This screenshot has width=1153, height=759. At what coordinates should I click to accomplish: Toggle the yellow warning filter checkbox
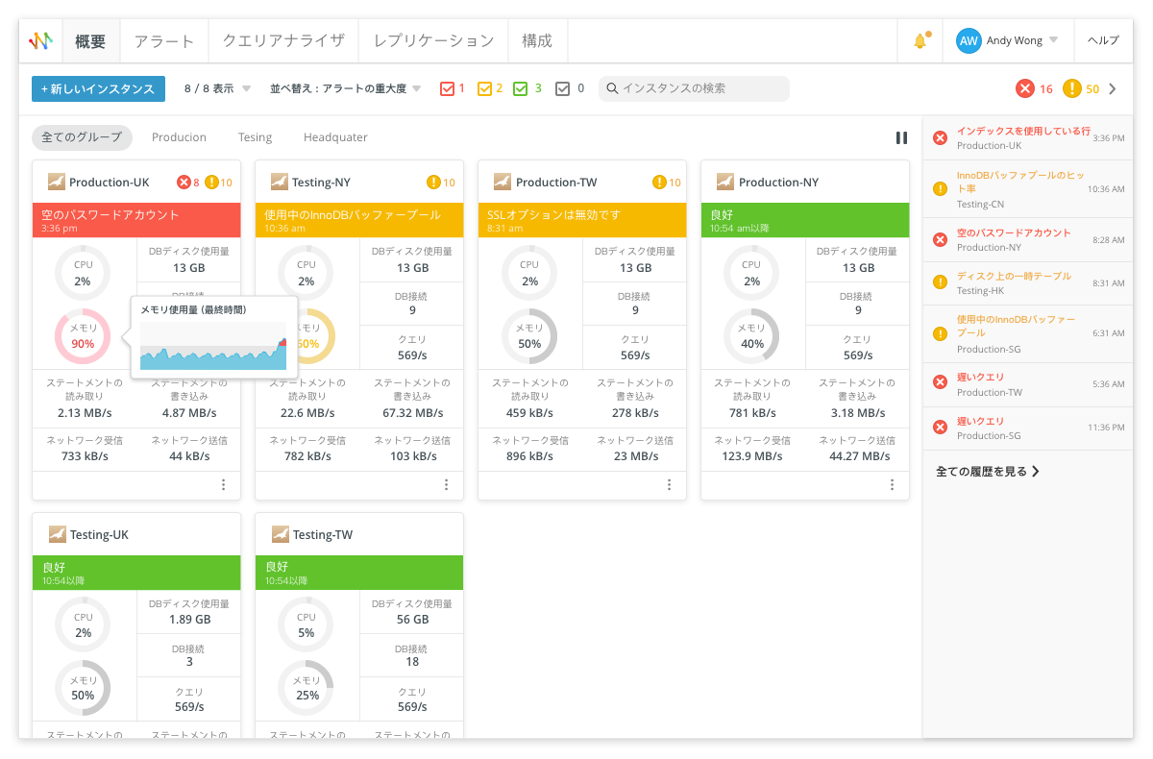[x=484, y=88]
